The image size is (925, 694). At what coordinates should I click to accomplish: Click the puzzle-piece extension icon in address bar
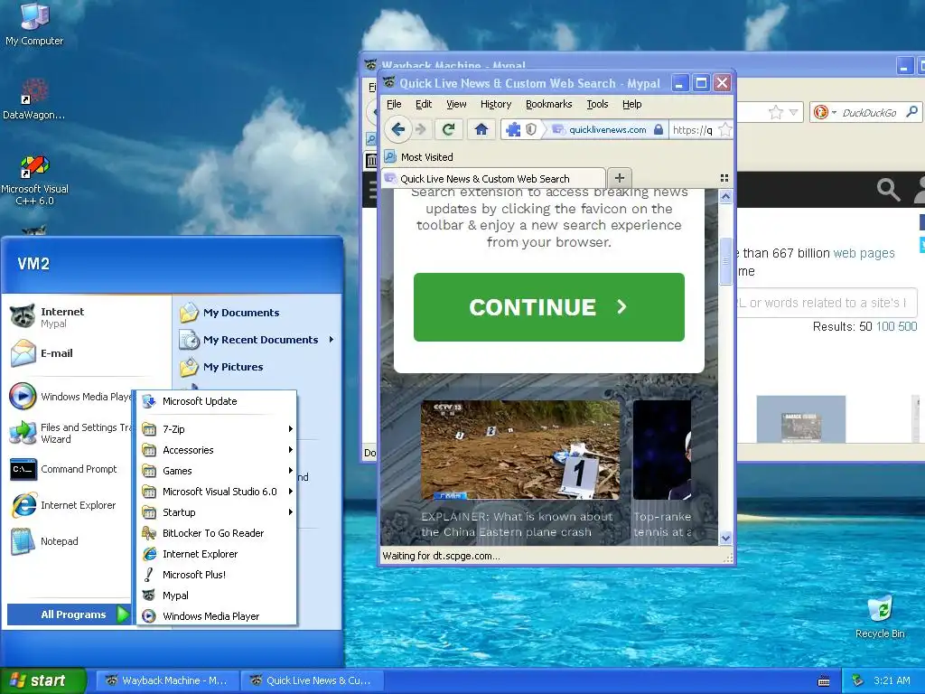coord(513,129)
